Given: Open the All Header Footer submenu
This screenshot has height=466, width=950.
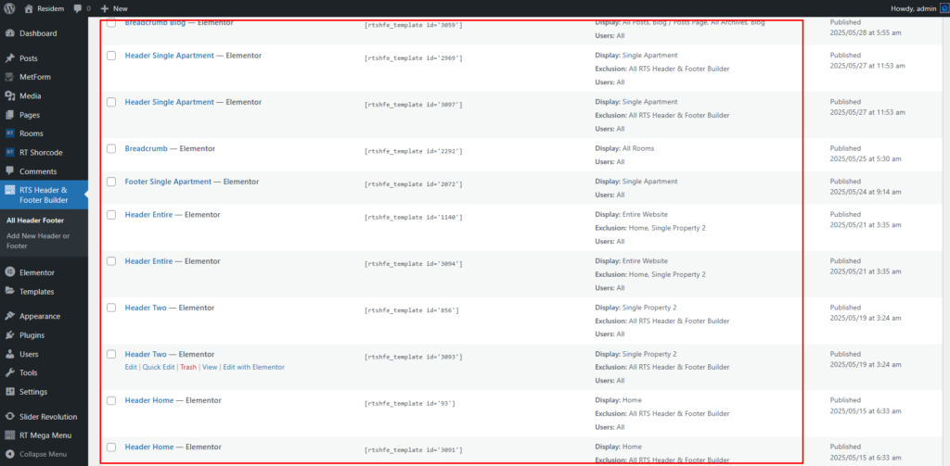Looking at the screenshot, I should click(x=35, y=220).
